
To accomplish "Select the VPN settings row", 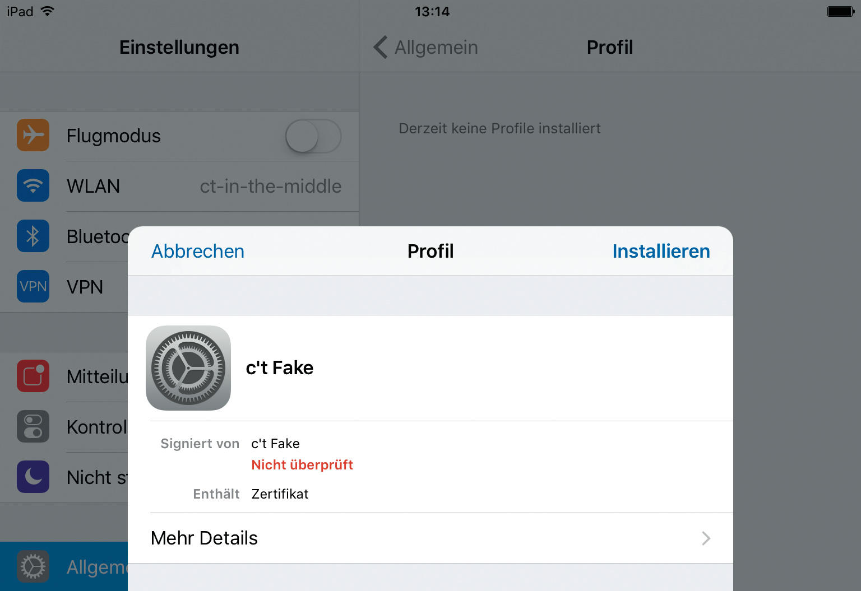I will (x=84, y=287).
